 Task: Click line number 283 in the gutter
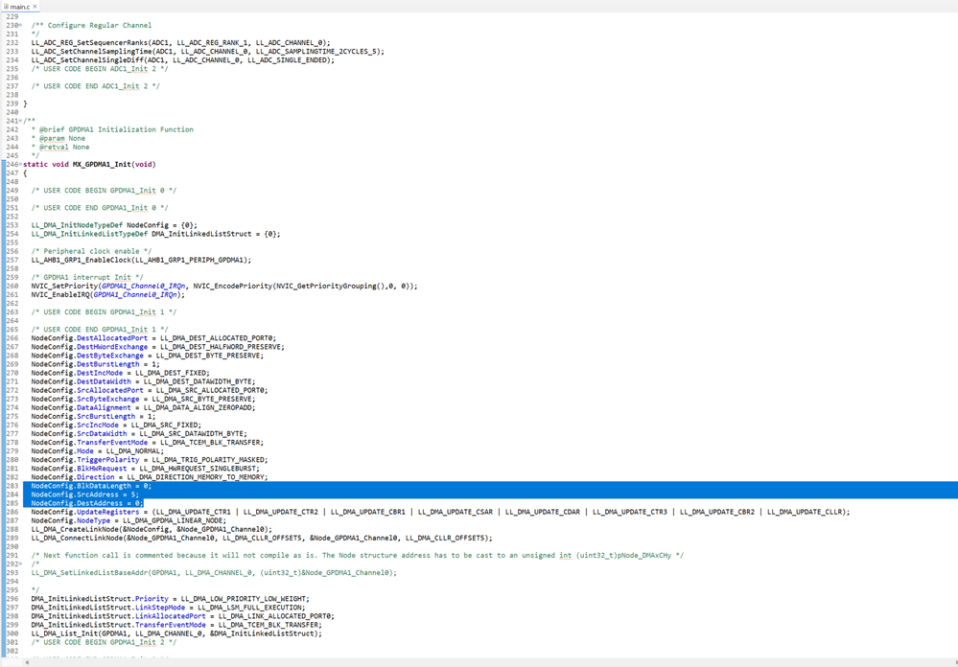(12, 486)
